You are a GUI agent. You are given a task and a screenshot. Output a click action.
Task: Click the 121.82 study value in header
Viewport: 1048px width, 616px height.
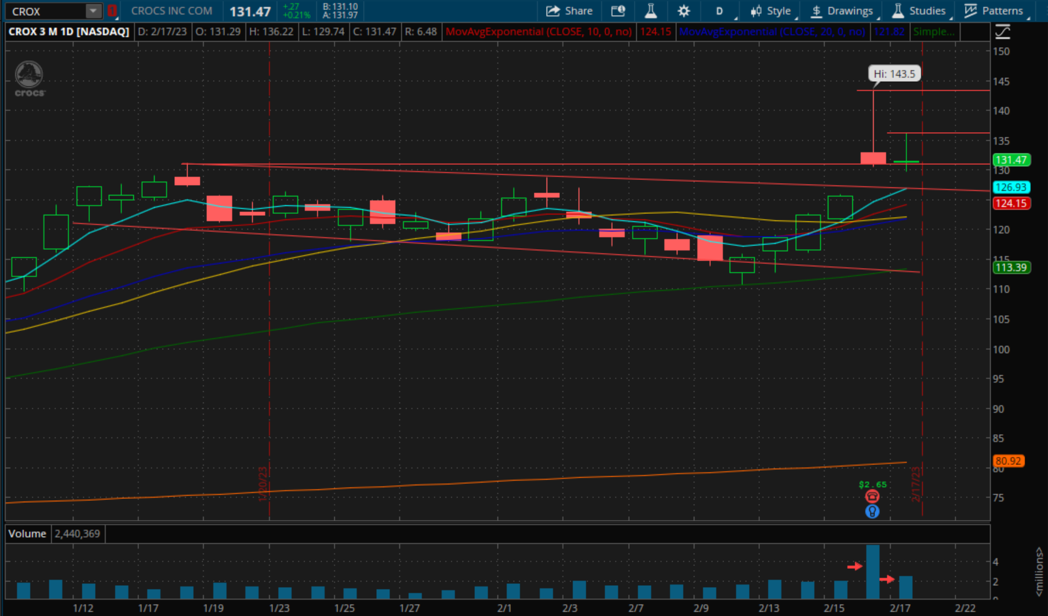point(889,31)
